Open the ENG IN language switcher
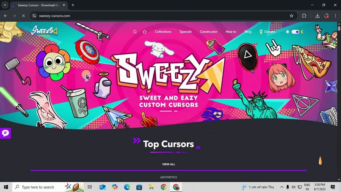The height and width of the screenshot is (192, 341). click(307, 187)
